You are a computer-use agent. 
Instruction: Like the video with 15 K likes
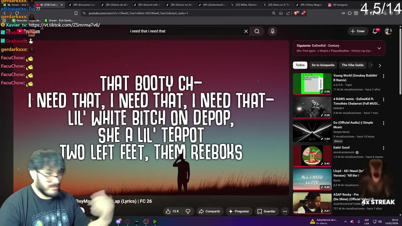coord(172,211)
